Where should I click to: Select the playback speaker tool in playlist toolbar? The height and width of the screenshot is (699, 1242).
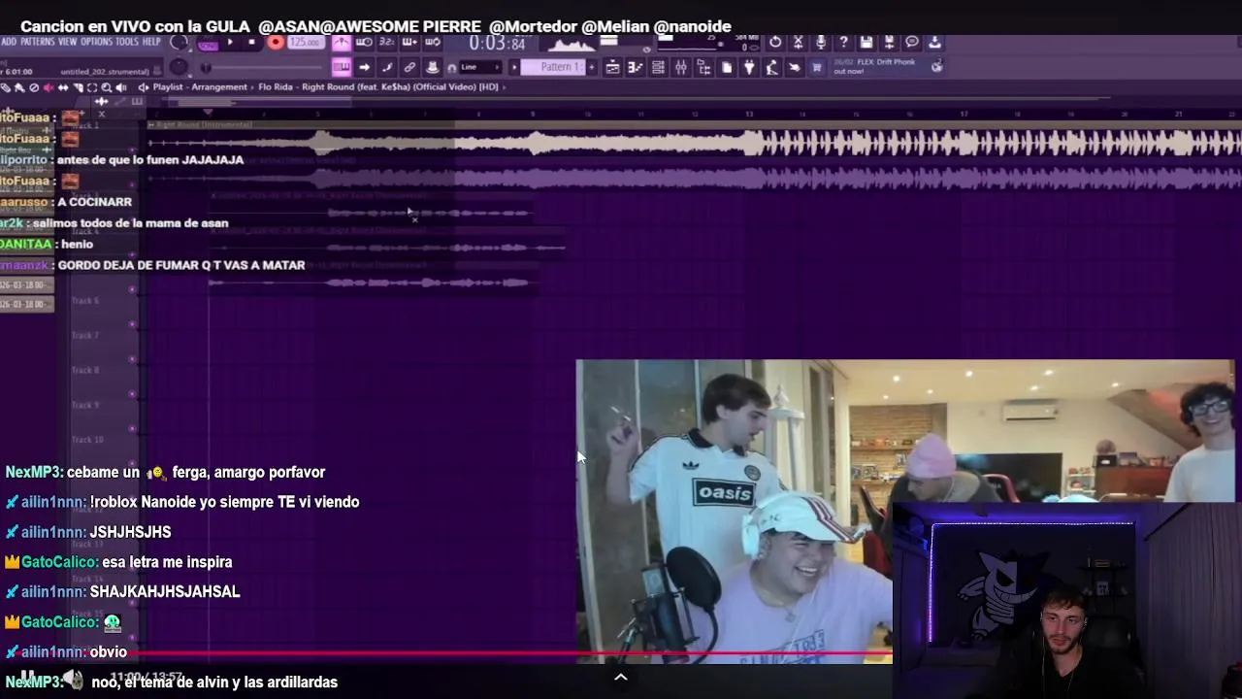click(x=121, y=86)
